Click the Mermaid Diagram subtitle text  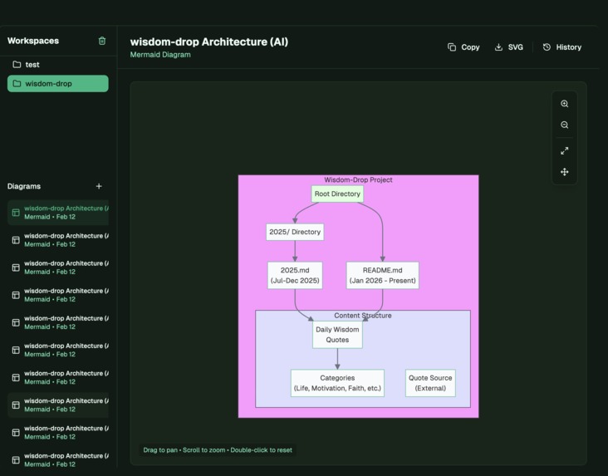pos(160,55)
